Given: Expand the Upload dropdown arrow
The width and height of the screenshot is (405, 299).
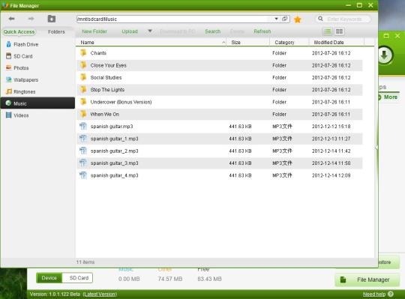Looking at the screenshot, I should (150, 31).
